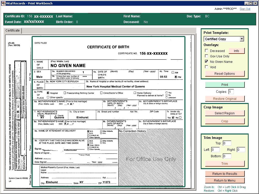This screenshot has width=259, height=194.
Task: Click the Select Region button
Action: coord(225,113)
